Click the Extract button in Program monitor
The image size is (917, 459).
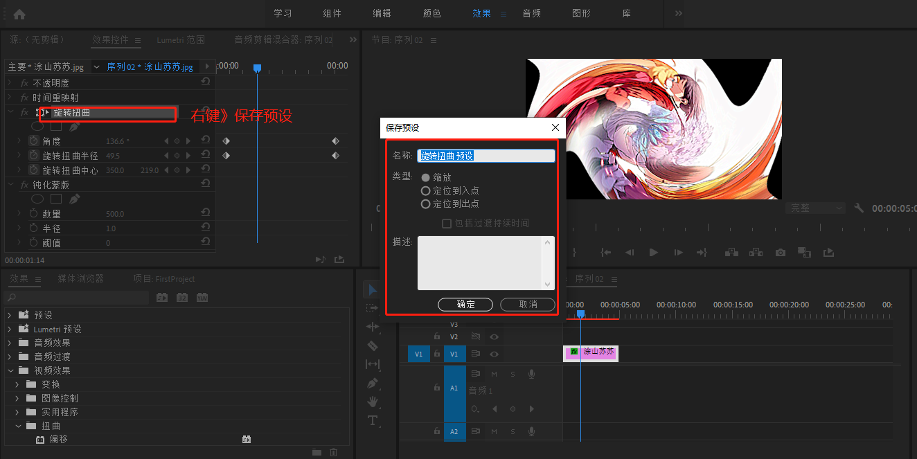(756, 253)
